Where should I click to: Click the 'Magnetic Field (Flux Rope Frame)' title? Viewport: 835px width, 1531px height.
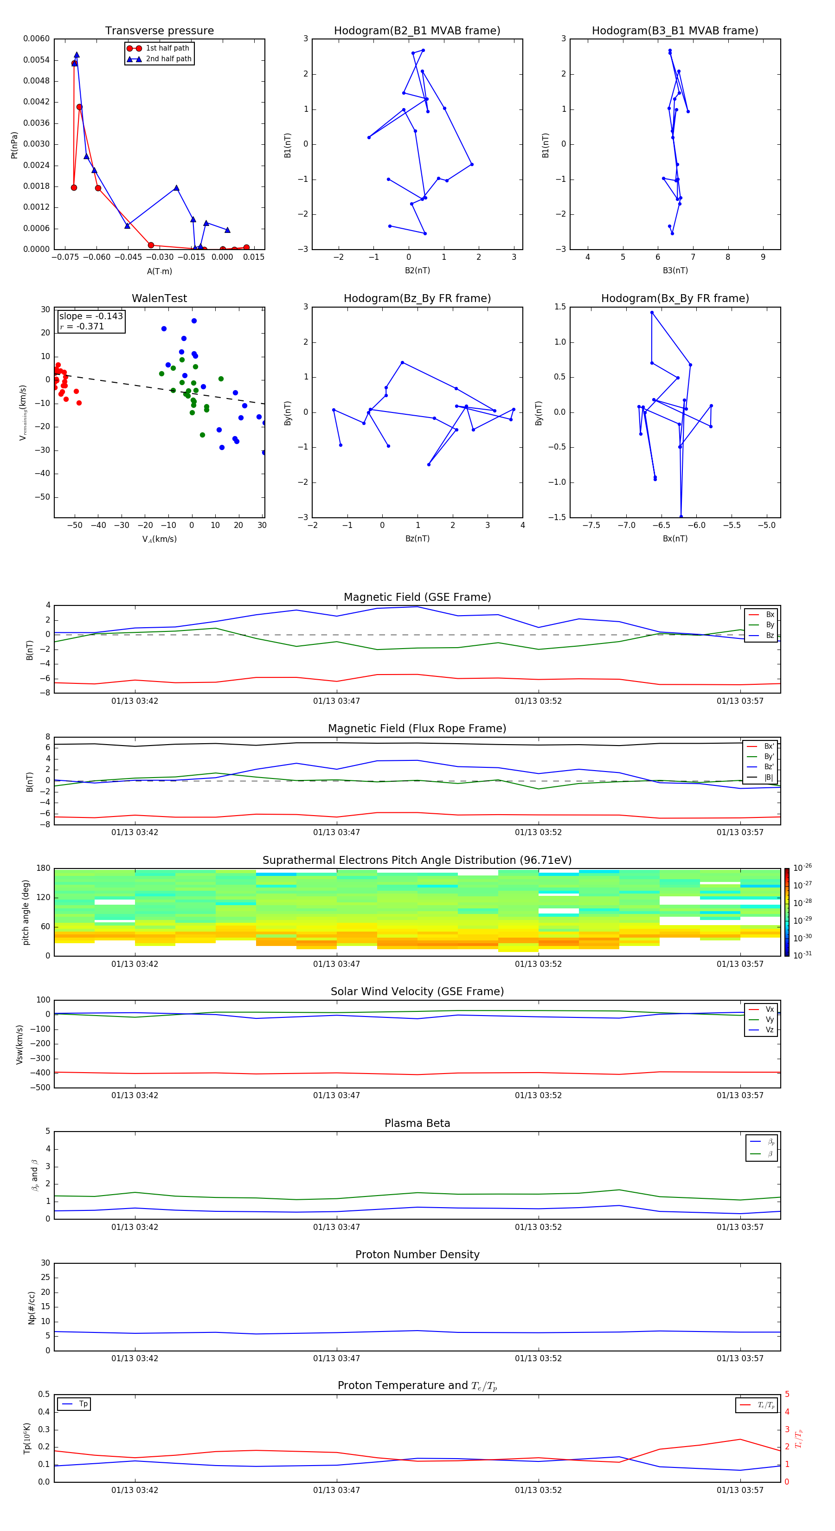click(x=417, y=729)
